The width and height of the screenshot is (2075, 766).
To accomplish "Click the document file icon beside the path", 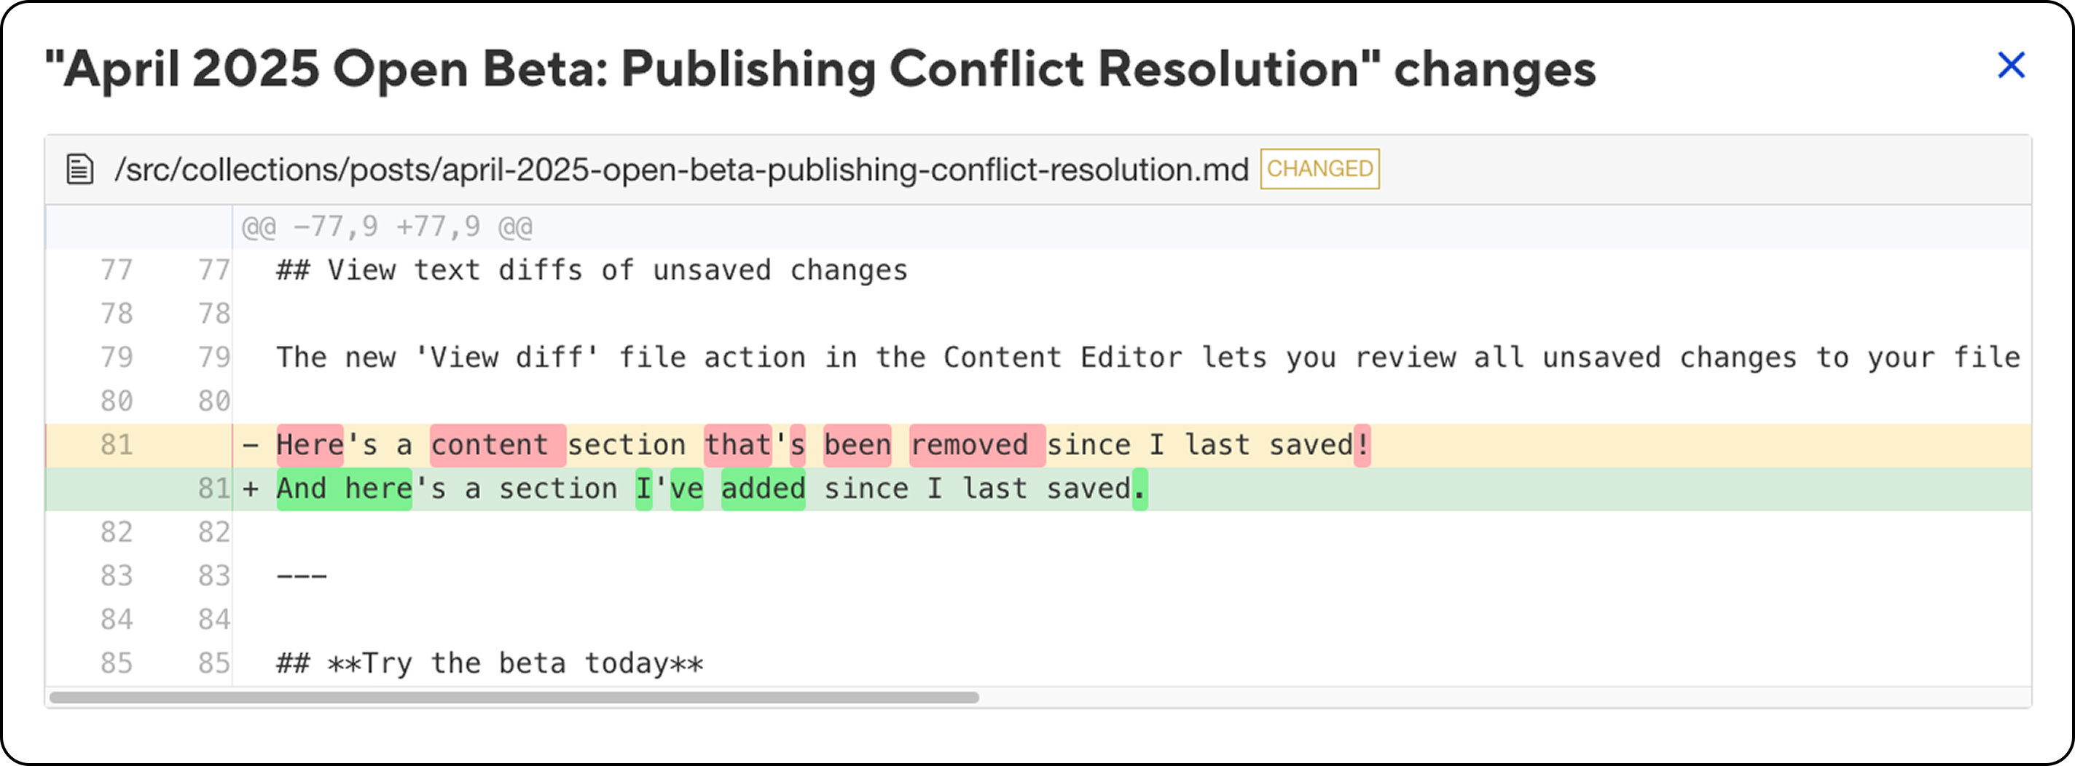I will (79, 169).
